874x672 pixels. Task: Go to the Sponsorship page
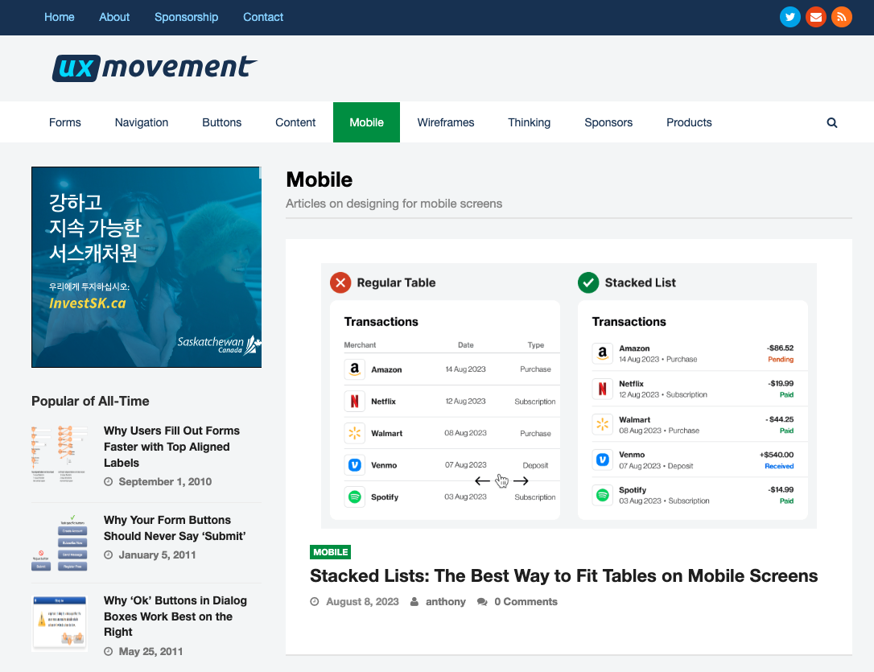click(x=186, y=17)
